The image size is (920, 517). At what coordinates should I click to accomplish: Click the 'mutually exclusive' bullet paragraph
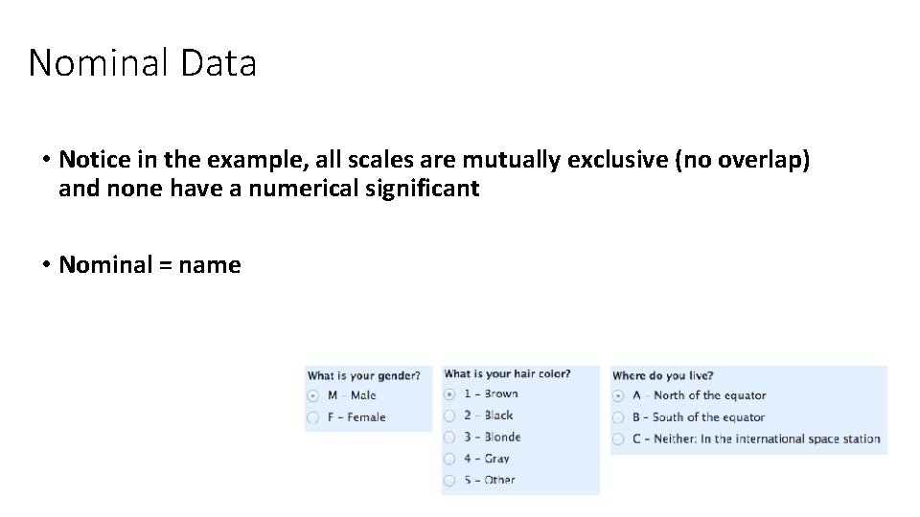[433, 174]
